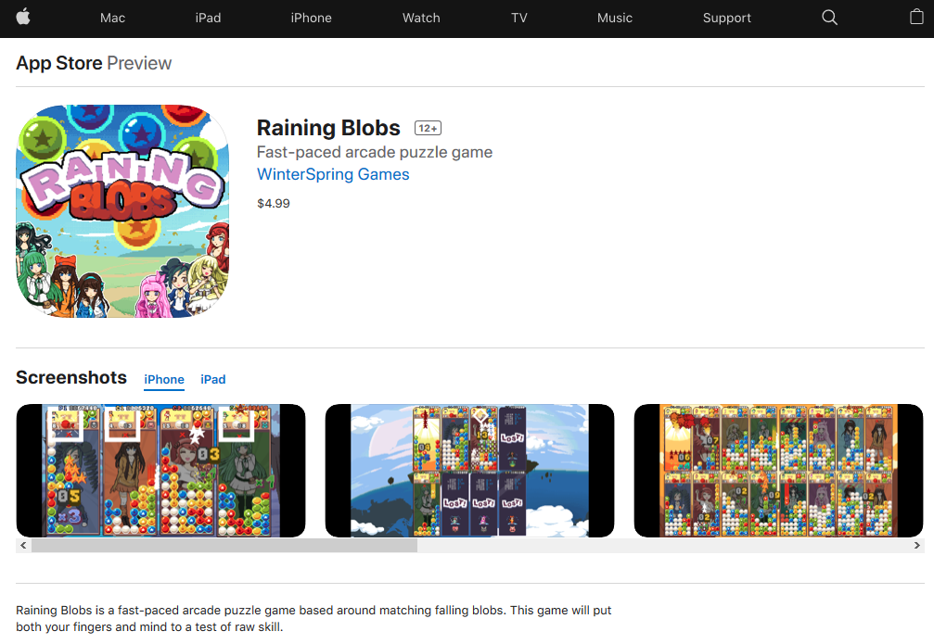Image resolution: width=934 pixels, height=644 pixels.
Task: Open the iPhone navigation menu item
Action: [311, 18]
